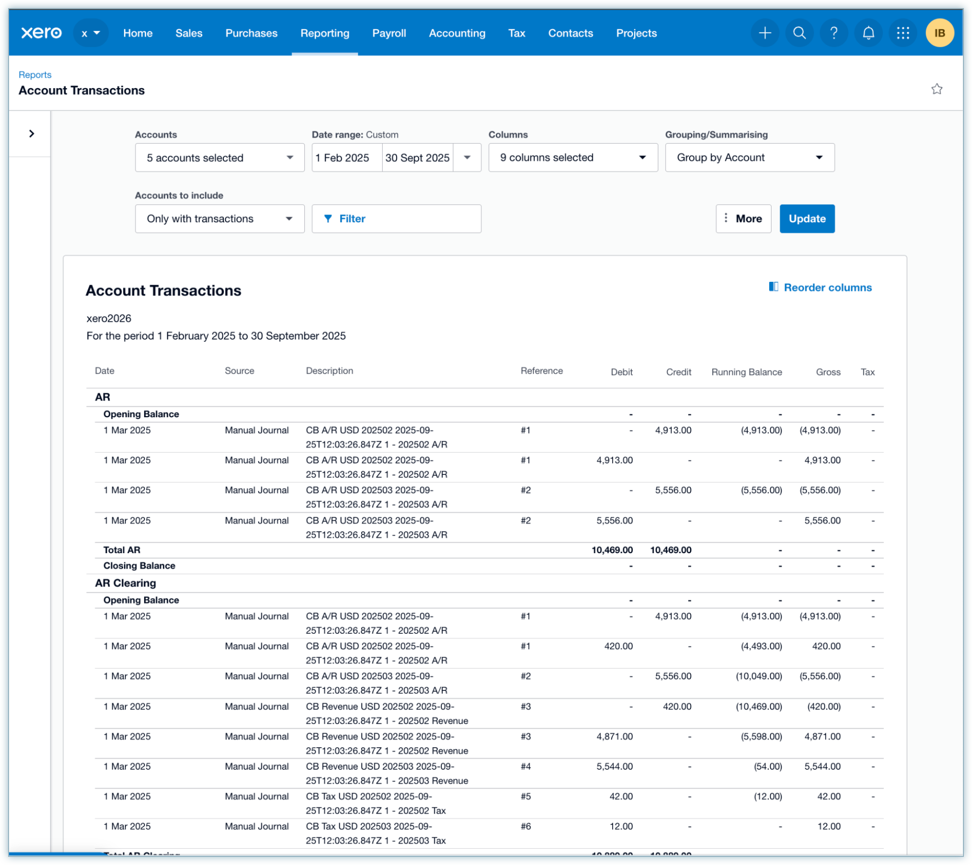The image size is (972, 865).
Task: Expand the 9 columns selected dropdown
Action: click(x=573, y=158)
